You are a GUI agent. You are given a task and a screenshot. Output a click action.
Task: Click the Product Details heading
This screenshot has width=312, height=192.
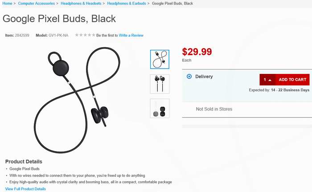(24, 162)
